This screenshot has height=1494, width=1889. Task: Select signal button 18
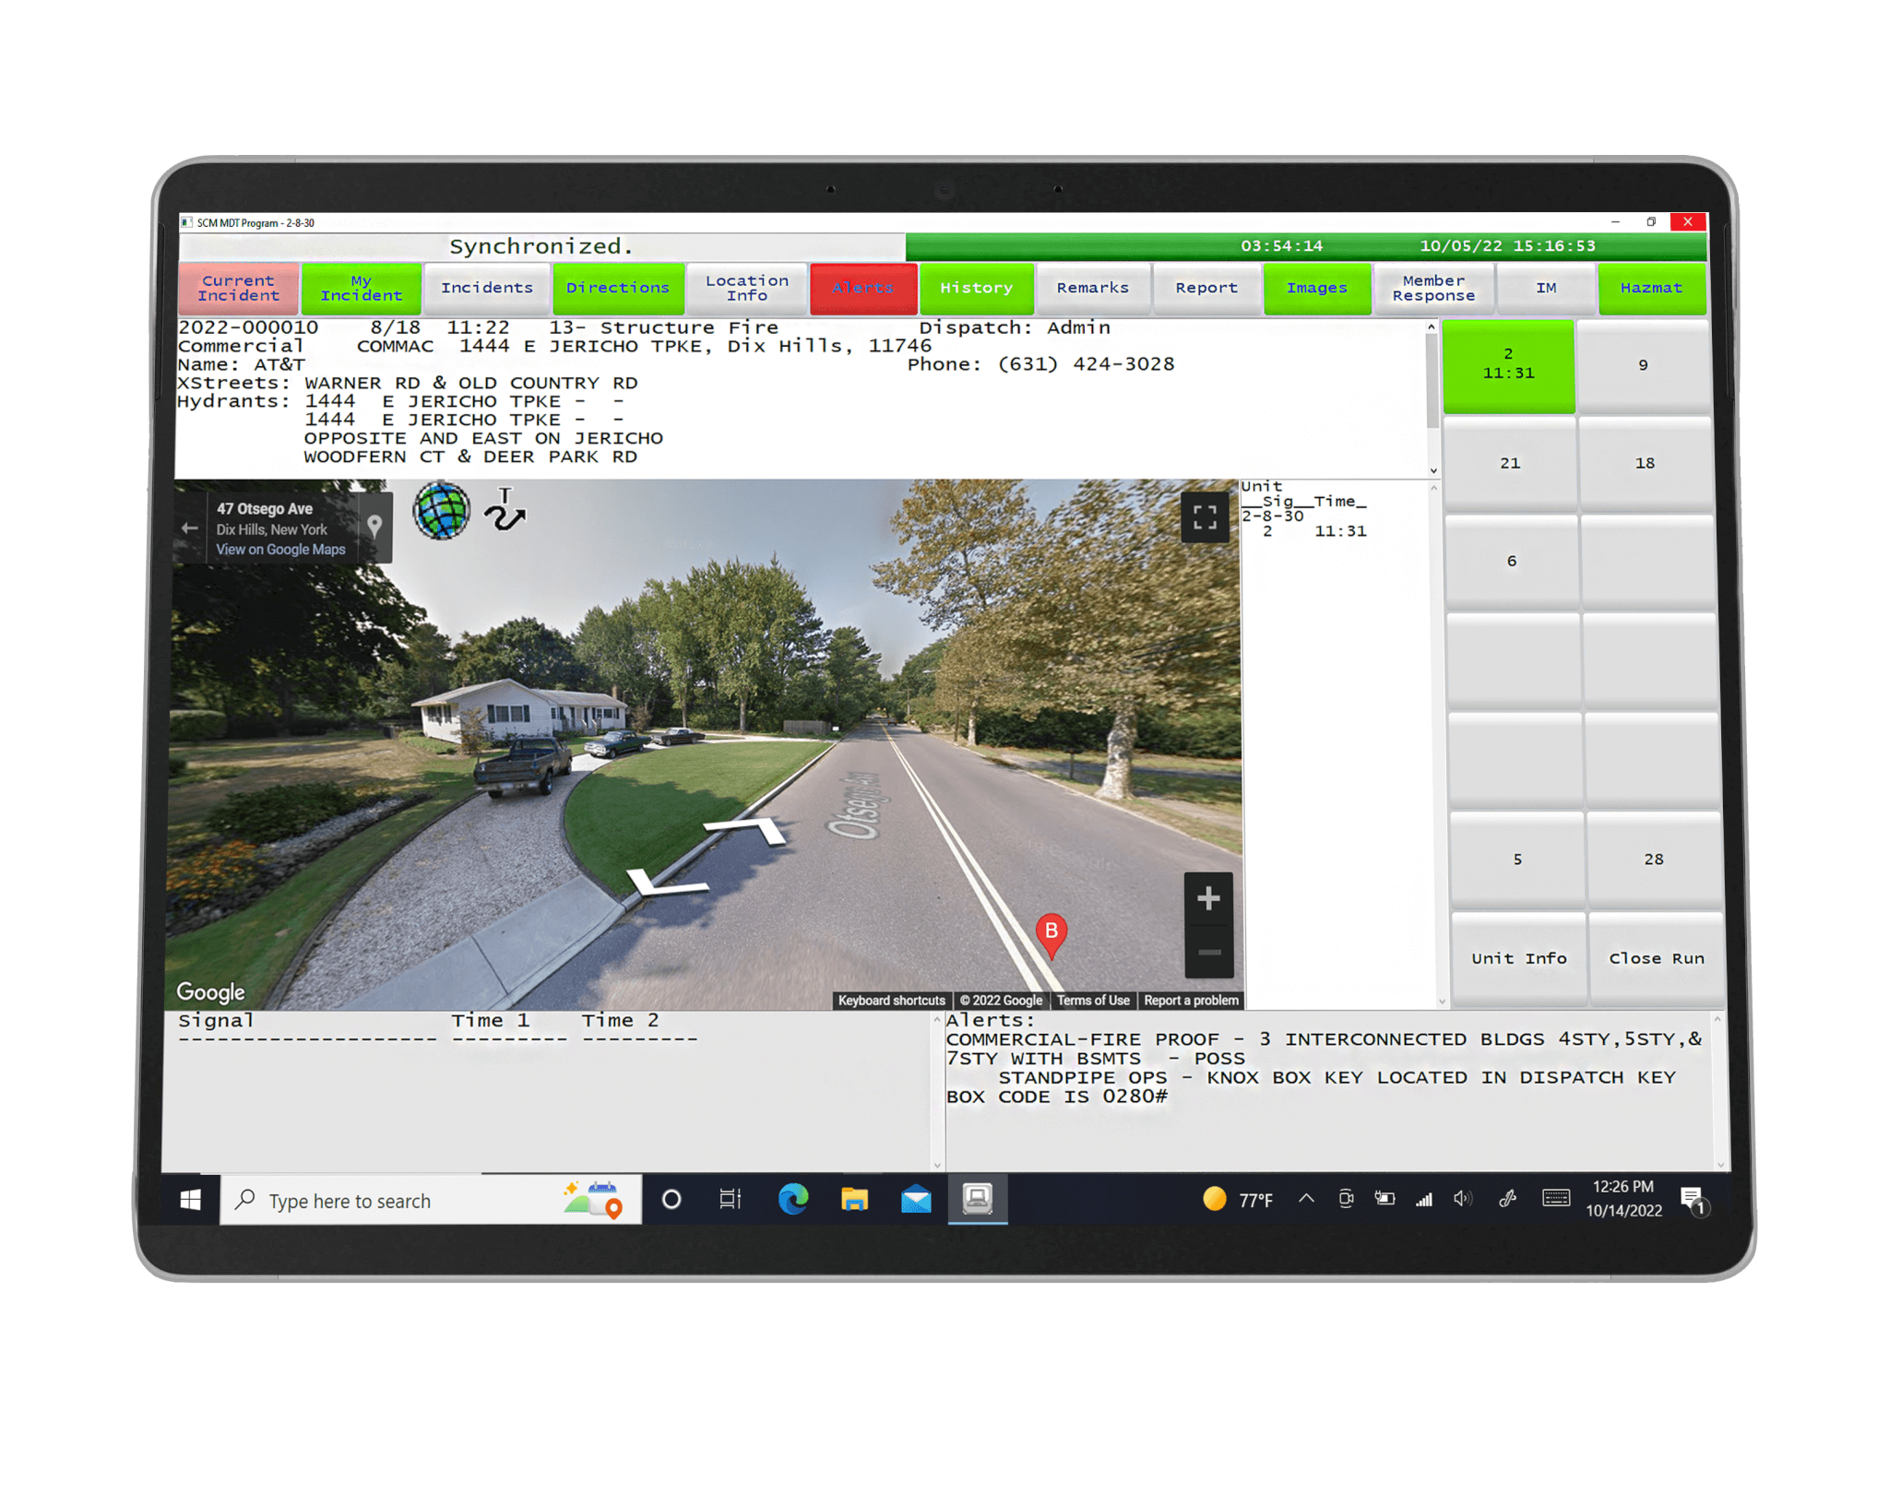(x=1645, y=463)
